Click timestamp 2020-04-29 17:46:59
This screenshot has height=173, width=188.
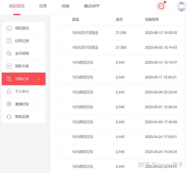tap(161, 122)
